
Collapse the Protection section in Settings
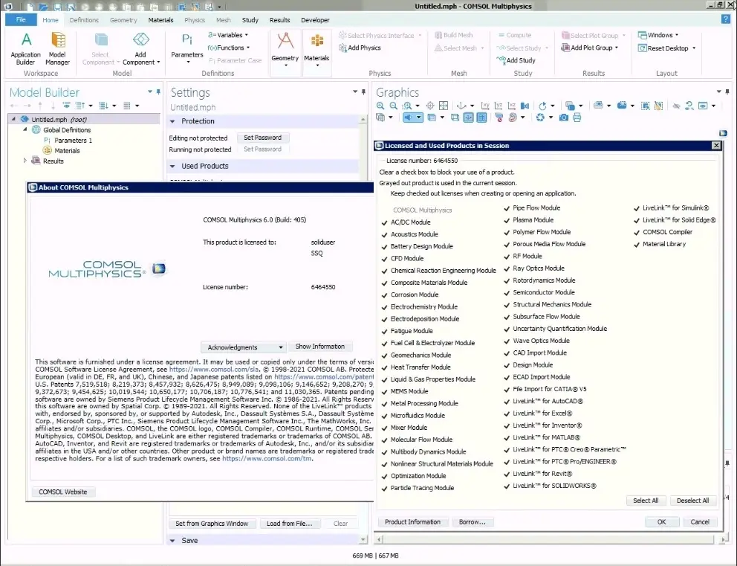172,121
